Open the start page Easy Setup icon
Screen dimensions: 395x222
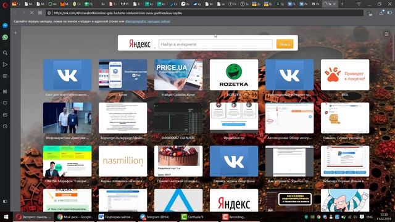coord(387,34)
